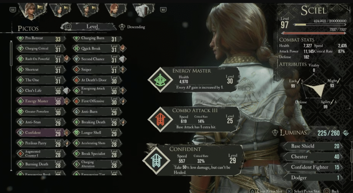The image size is (353, 193).
Task: Expand the Confident Fighter lumina entry
Action: coord(313,167)
